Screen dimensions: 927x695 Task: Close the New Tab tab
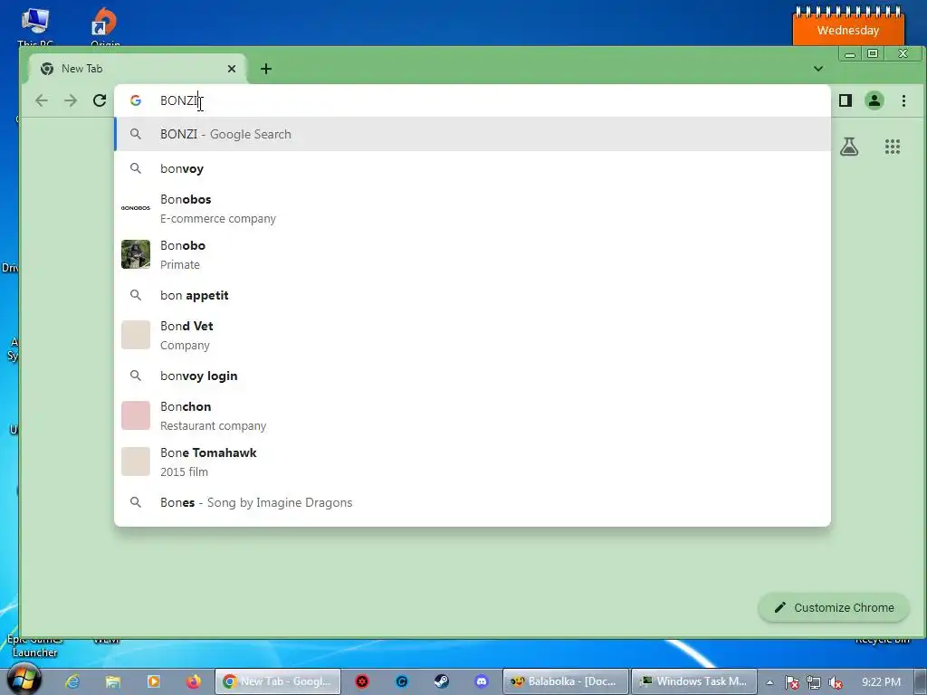(232, 69)
